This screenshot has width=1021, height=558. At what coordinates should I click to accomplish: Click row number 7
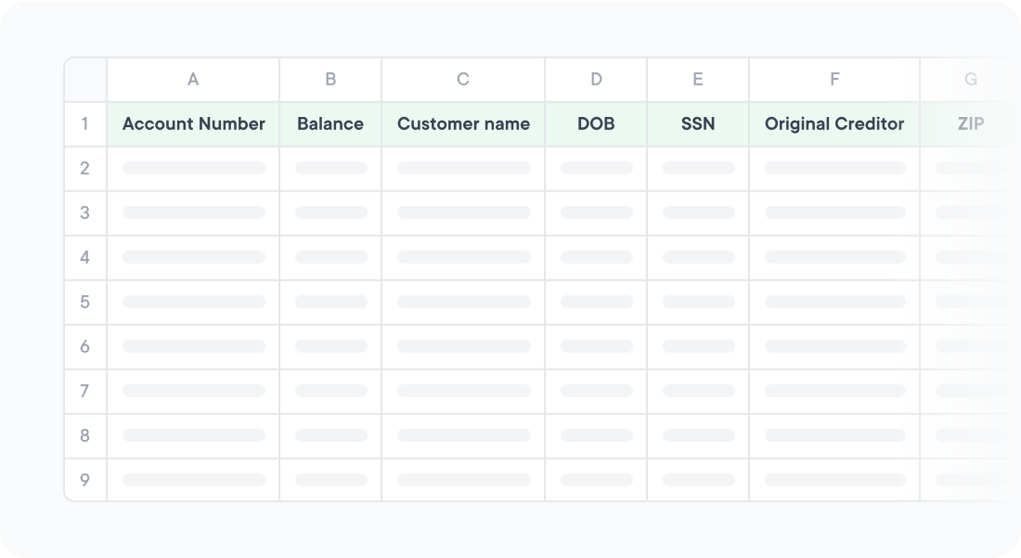(85, 392)
